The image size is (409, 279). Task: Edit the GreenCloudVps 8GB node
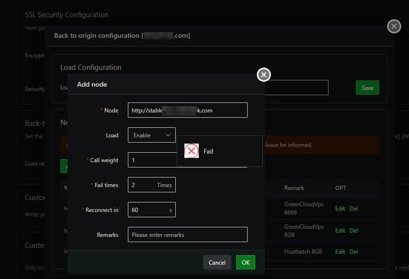pos(340,230)
